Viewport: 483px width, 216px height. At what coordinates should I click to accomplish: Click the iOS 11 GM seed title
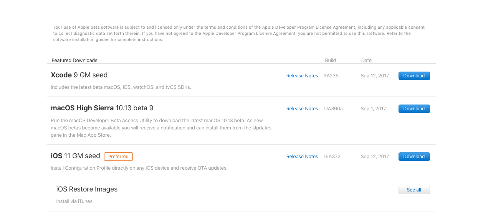click(x=75, y=156)
